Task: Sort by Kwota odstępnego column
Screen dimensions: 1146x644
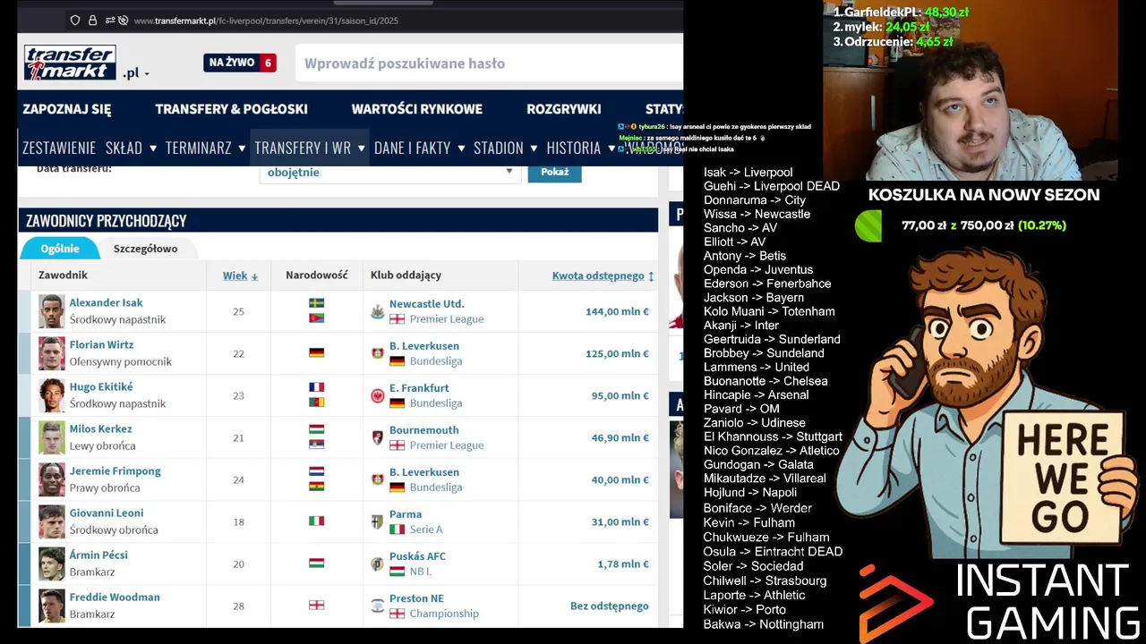Action: 603,275
